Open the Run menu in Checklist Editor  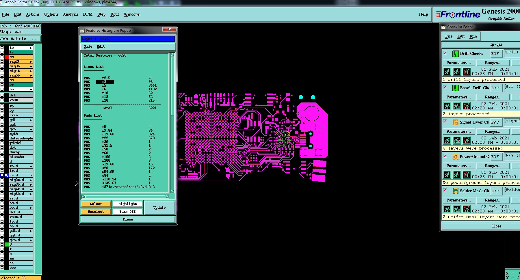[473, 36]
